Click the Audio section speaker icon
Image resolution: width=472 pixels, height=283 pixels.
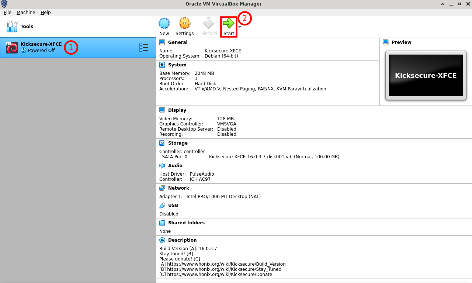click(162, 166)
